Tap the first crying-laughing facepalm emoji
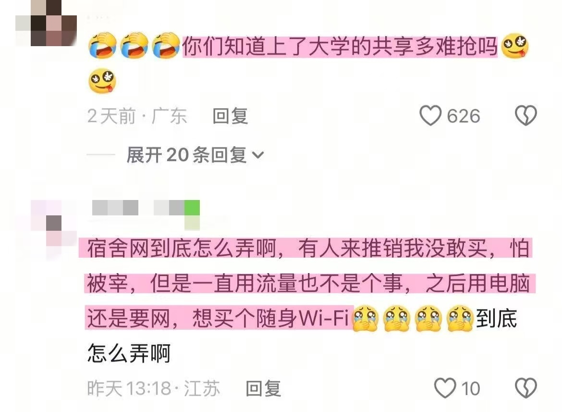This screenshot has width=562, height=412. click(x=102, y=45)
